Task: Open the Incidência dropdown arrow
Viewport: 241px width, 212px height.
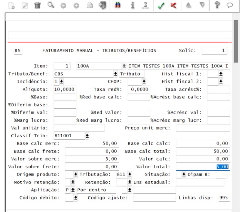Action: [61, 82]
